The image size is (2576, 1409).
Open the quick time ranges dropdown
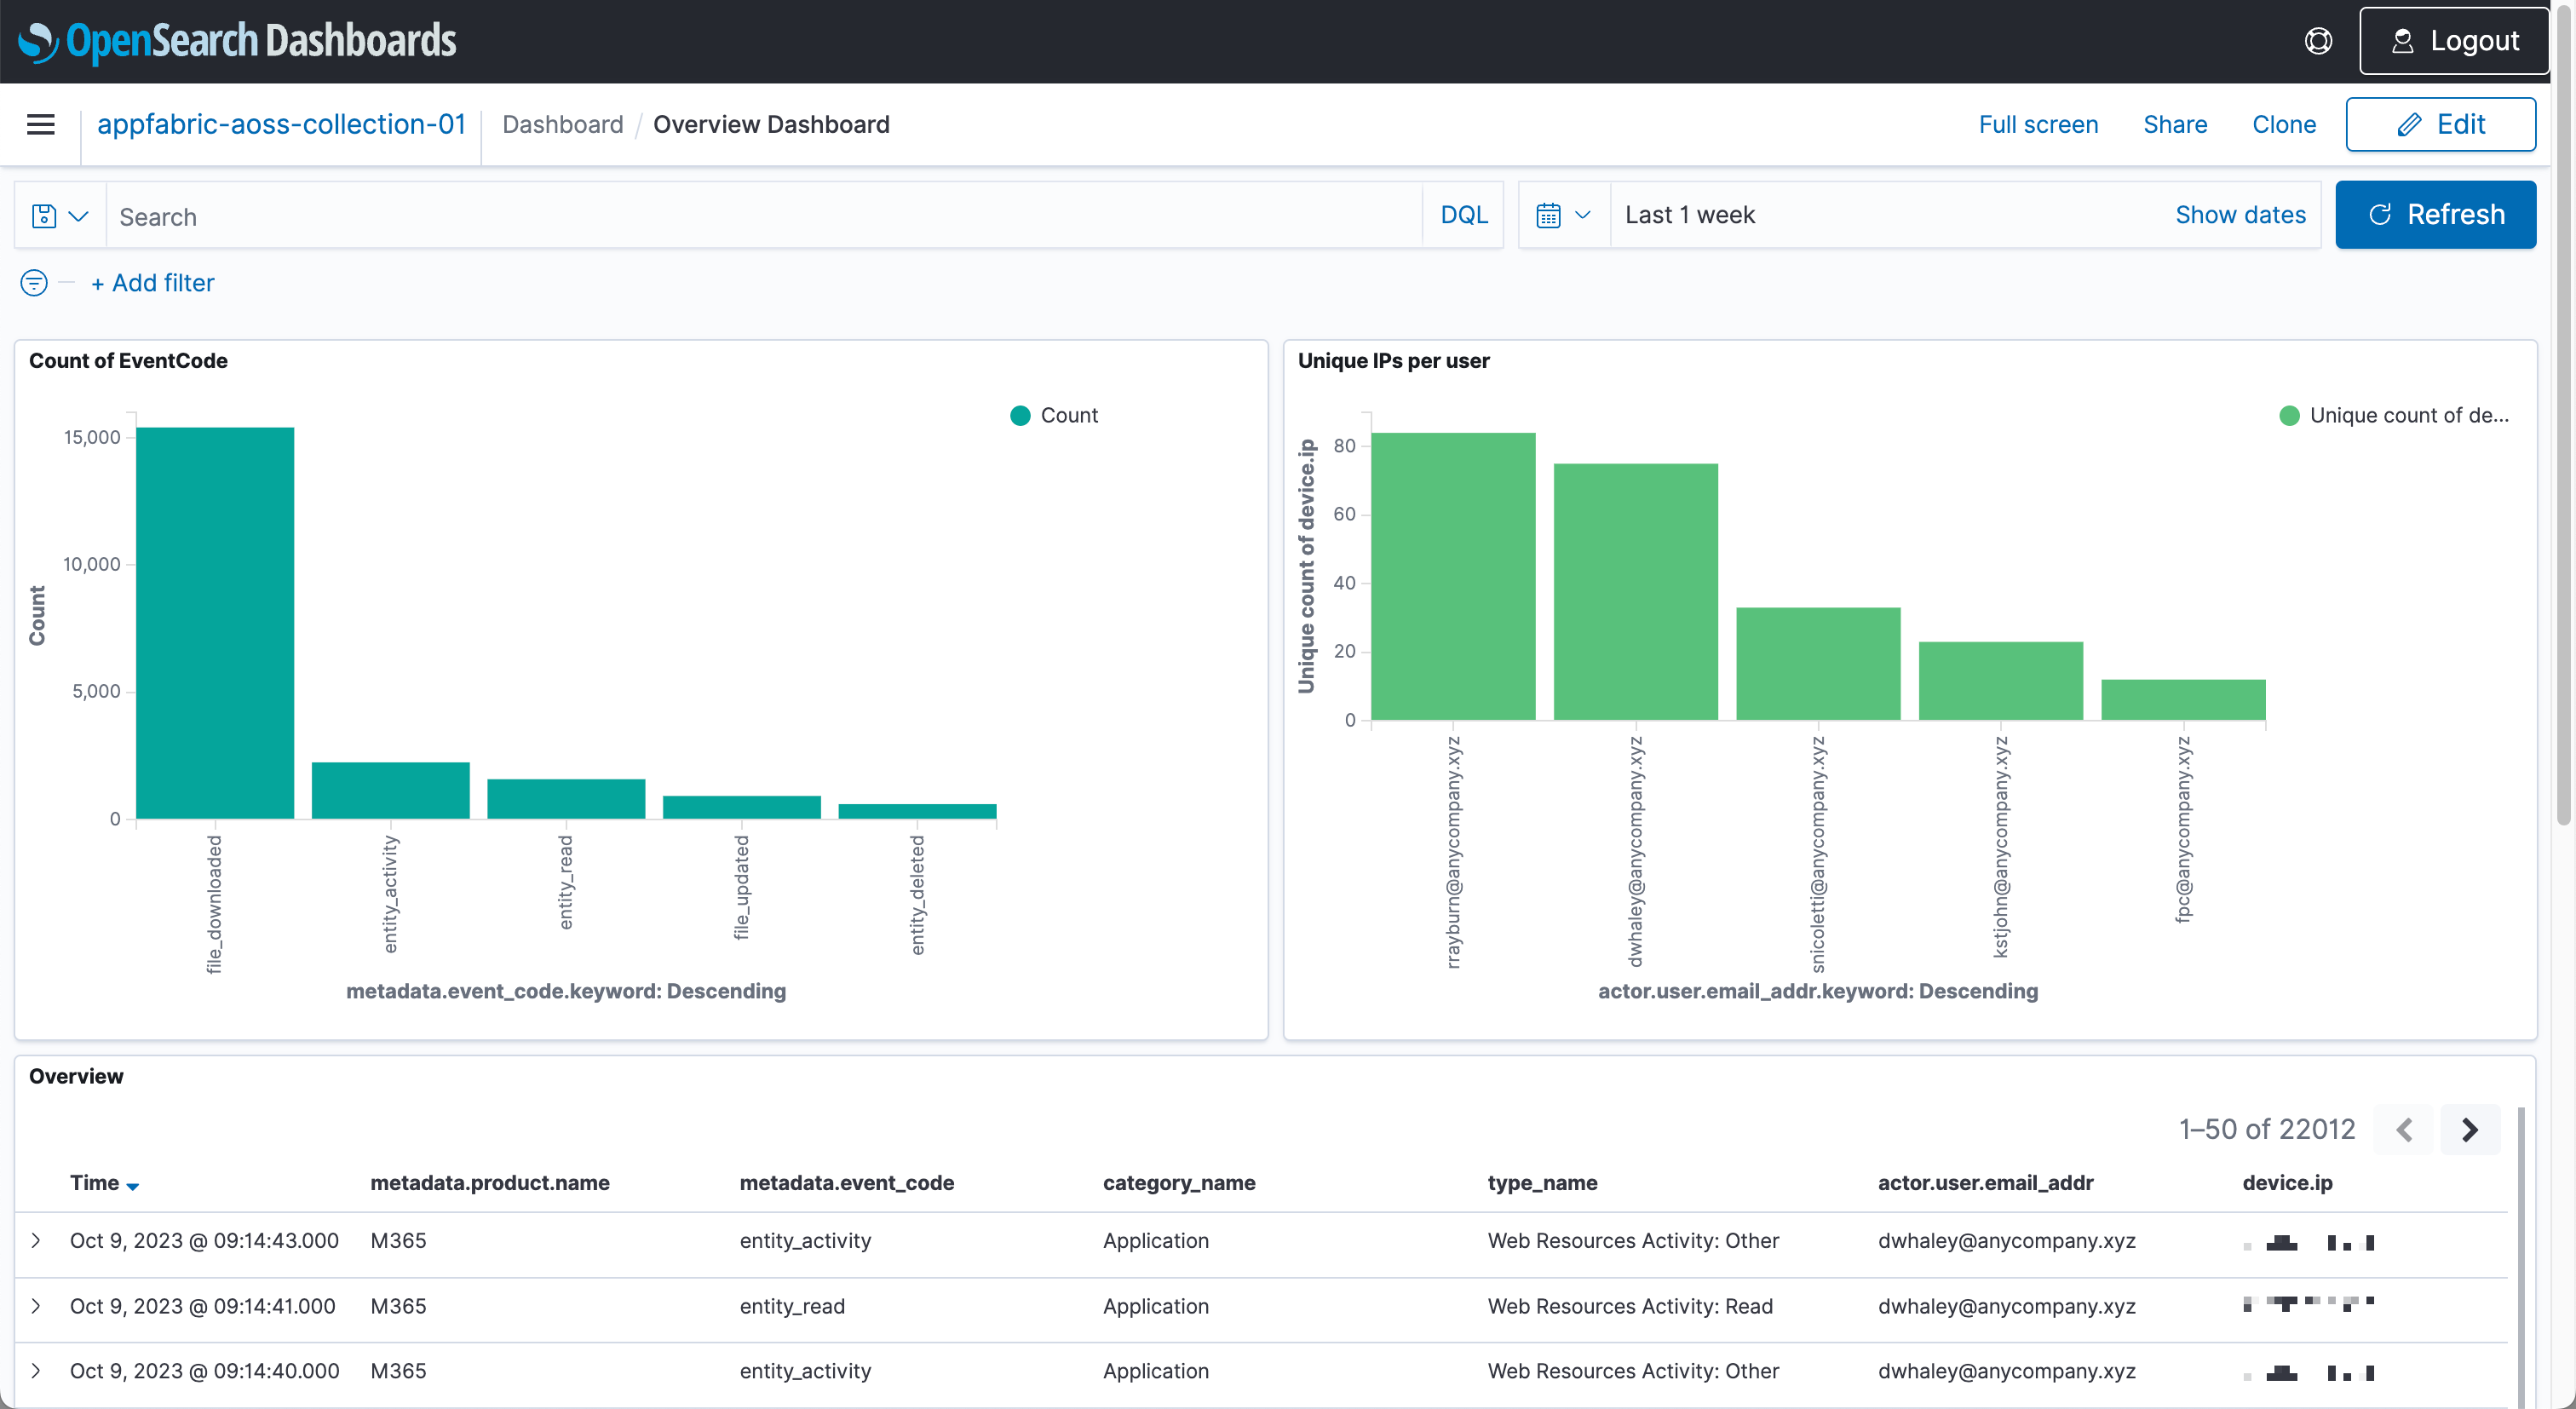point(1582,214)
